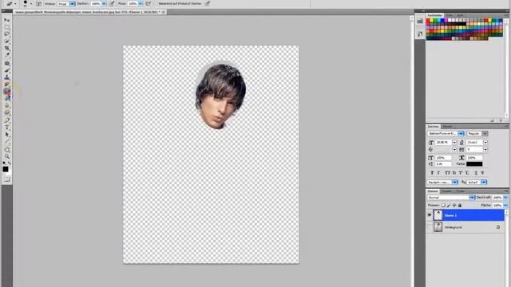511x287 pixels.
Task: Open the leading (Auto) dropdown arrow
Action: pyautogui.click(x=485, y=143)
